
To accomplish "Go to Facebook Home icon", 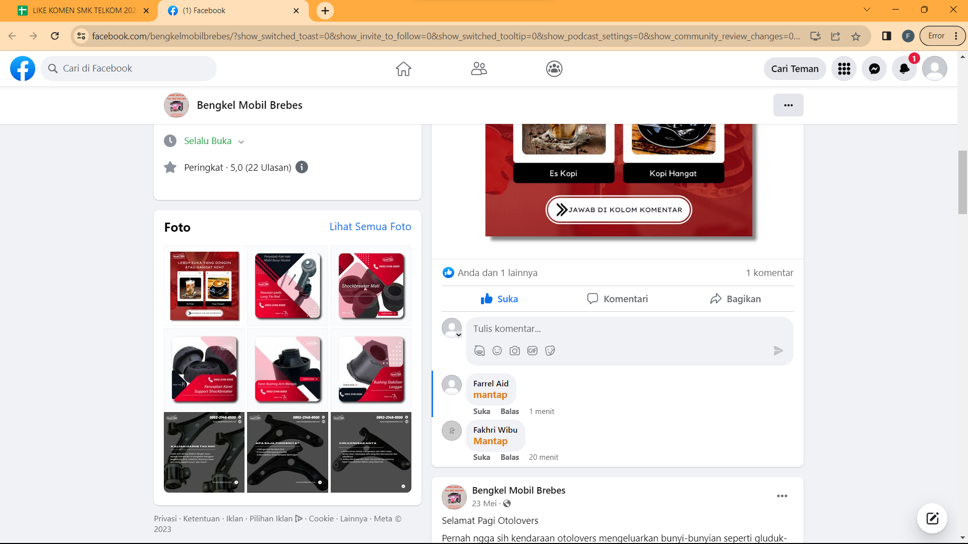I will (403, 69).
